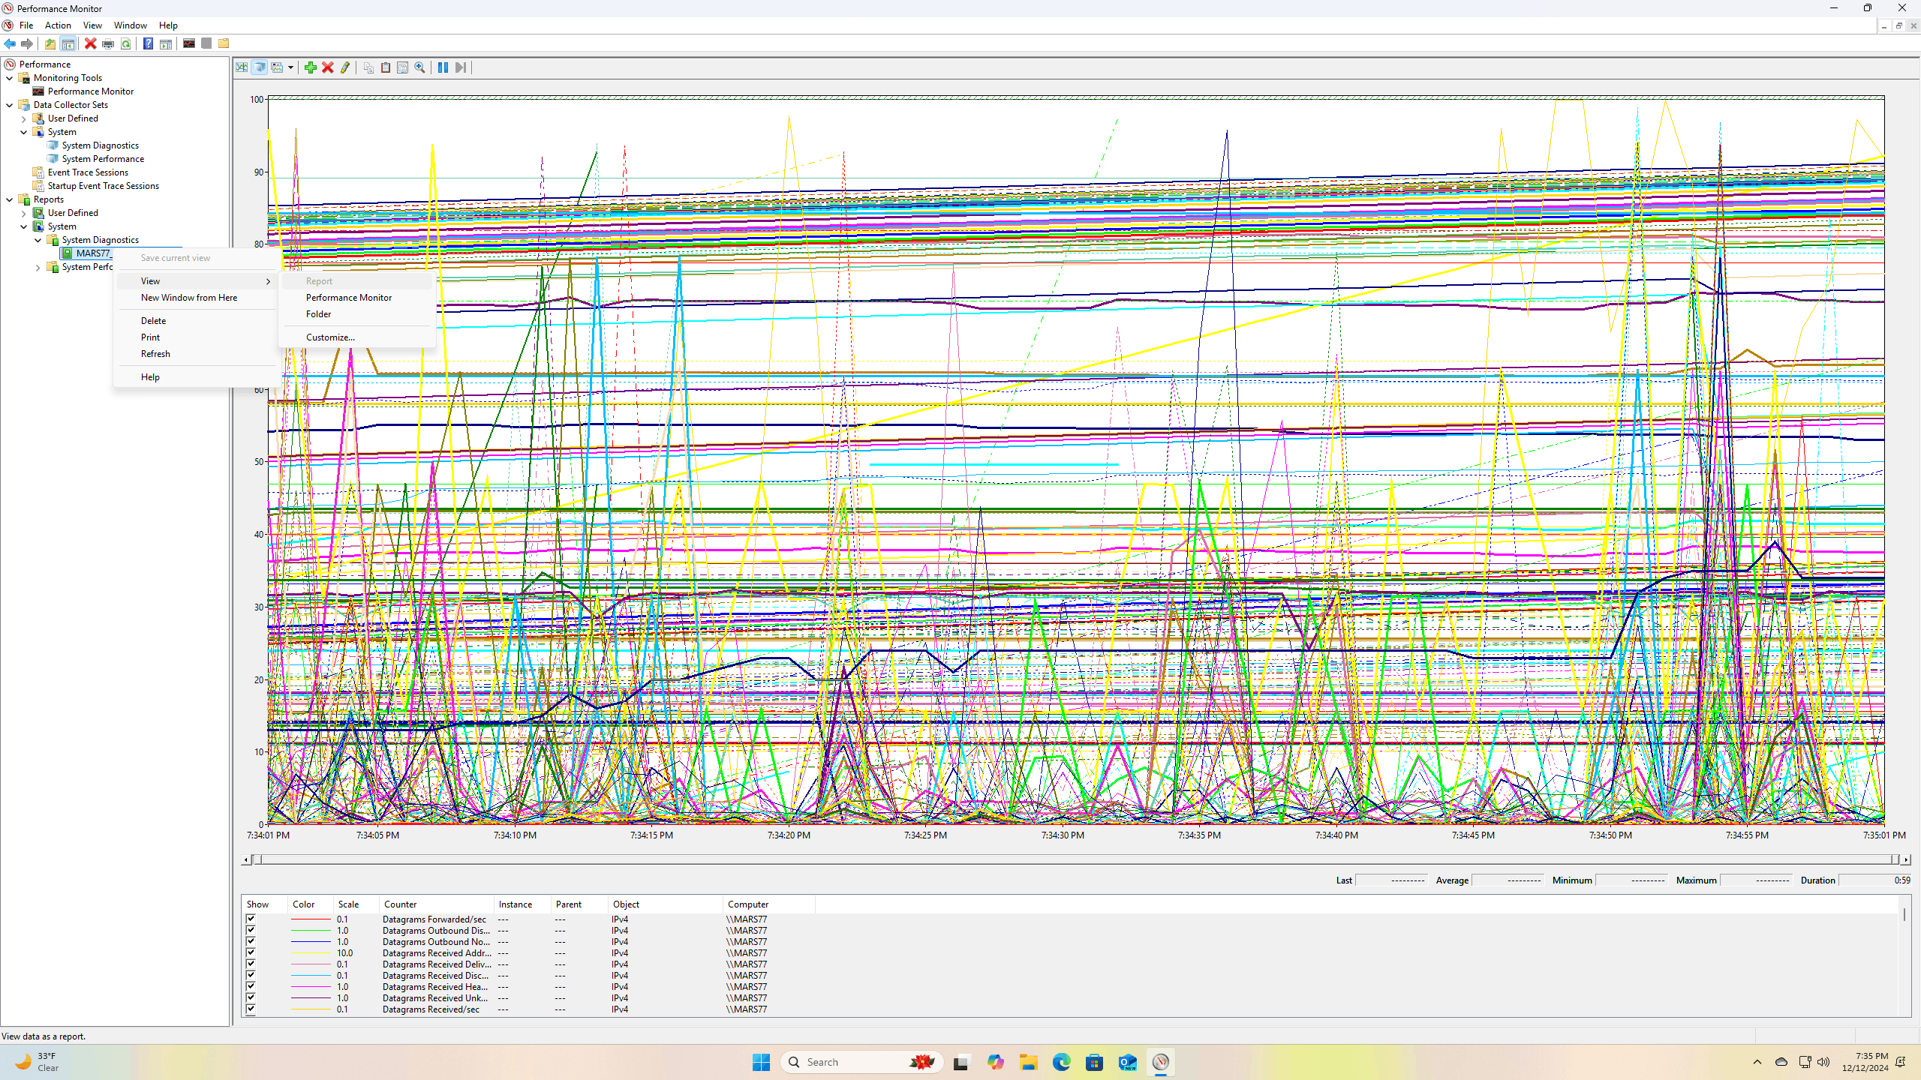Click the graph Properties icon
Image resolution: width=1921 pixels, height=1080 pixels.
coord(403,67)
